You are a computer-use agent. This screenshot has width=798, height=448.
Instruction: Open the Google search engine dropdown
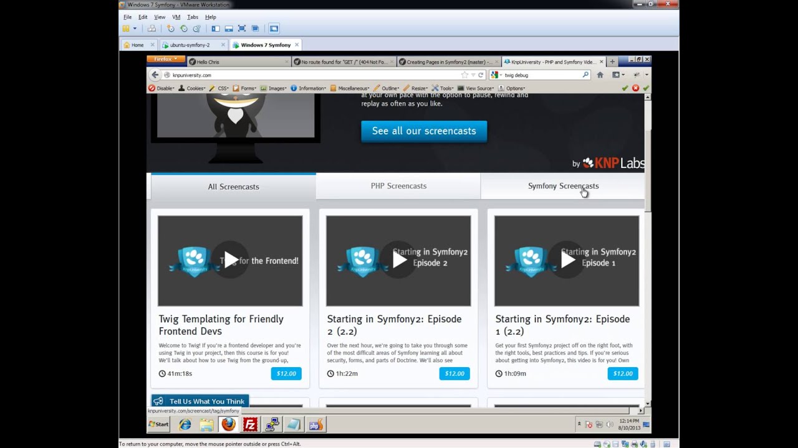(x=496, y=75)
